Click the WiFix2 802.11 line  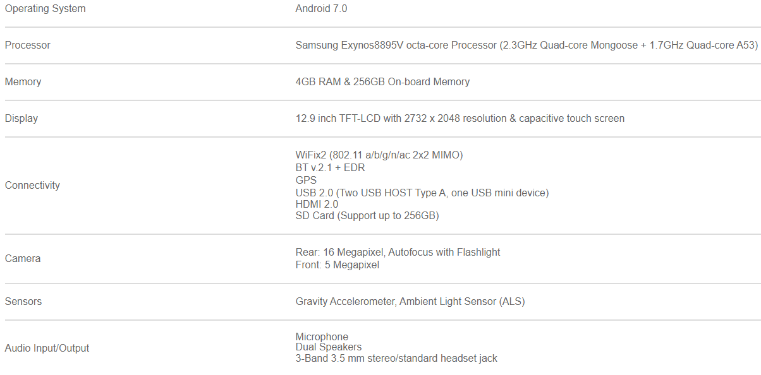[379, 155]
